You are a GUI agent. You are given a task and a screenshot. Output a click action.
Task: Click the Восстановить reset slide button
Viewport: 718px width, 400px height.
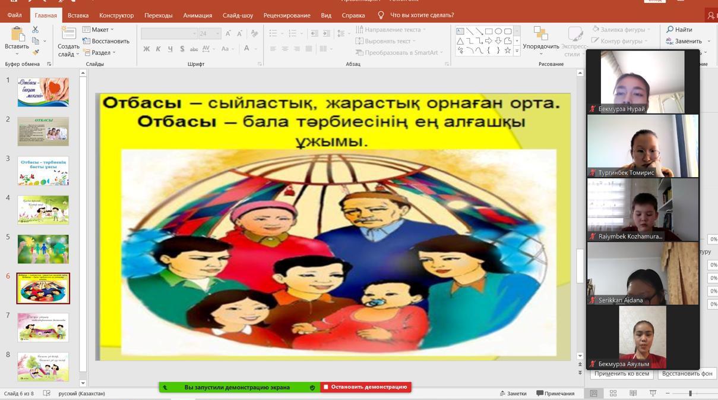(106, 41)
